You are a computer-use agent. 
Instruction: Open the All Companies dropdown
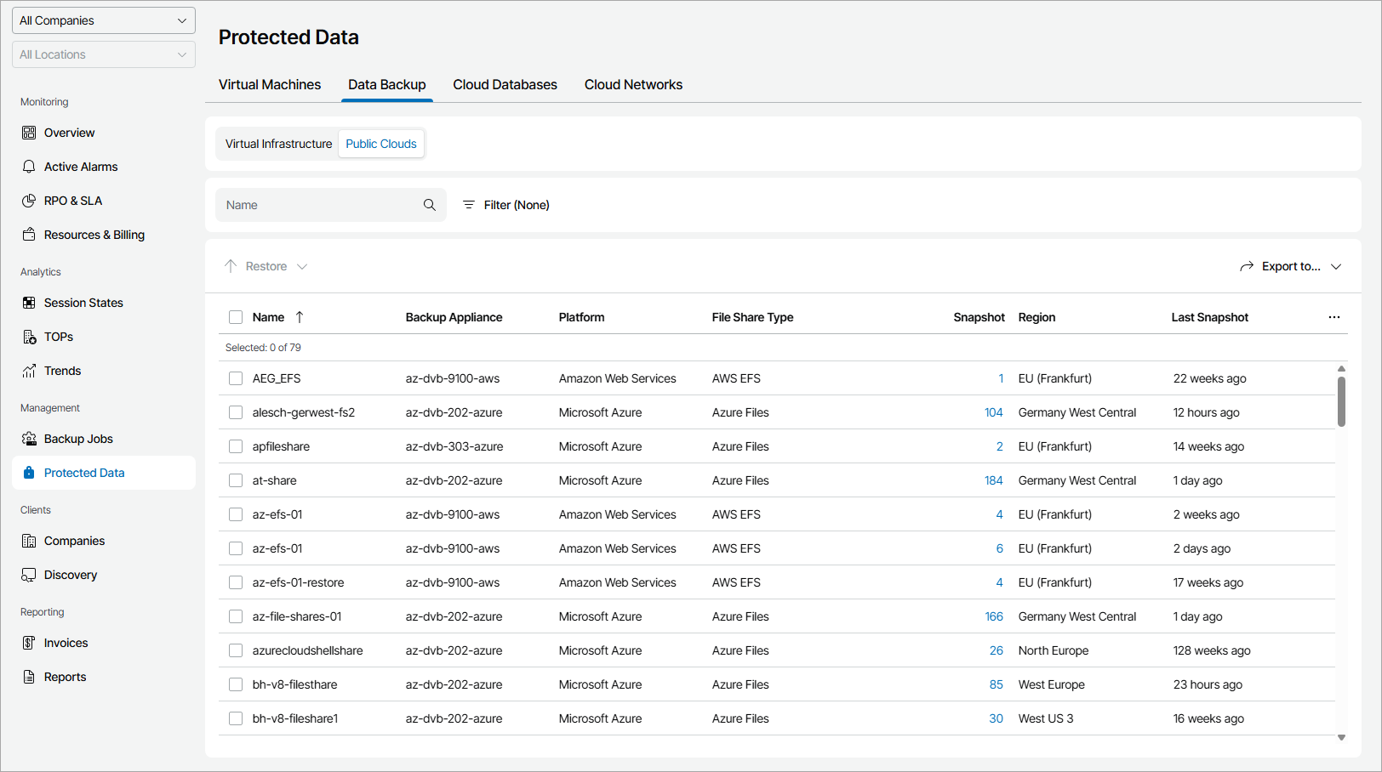tap(103, 20)
